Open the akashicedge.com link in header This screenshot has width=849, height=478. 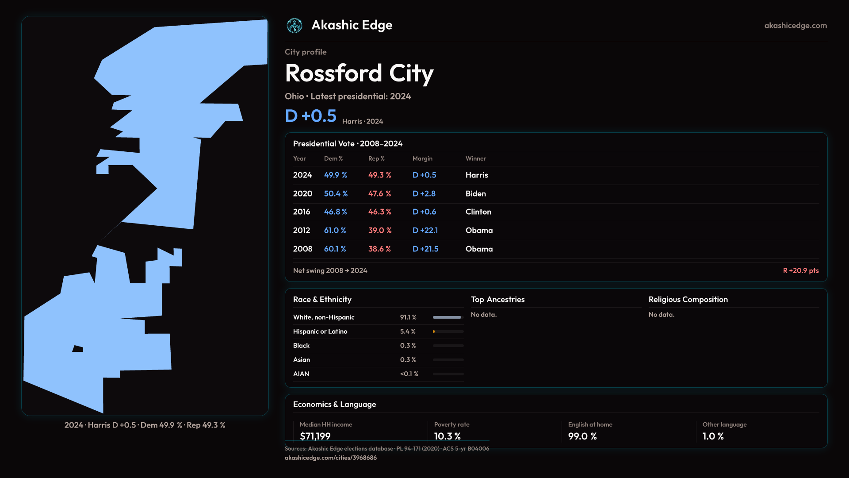coord(795,26)
